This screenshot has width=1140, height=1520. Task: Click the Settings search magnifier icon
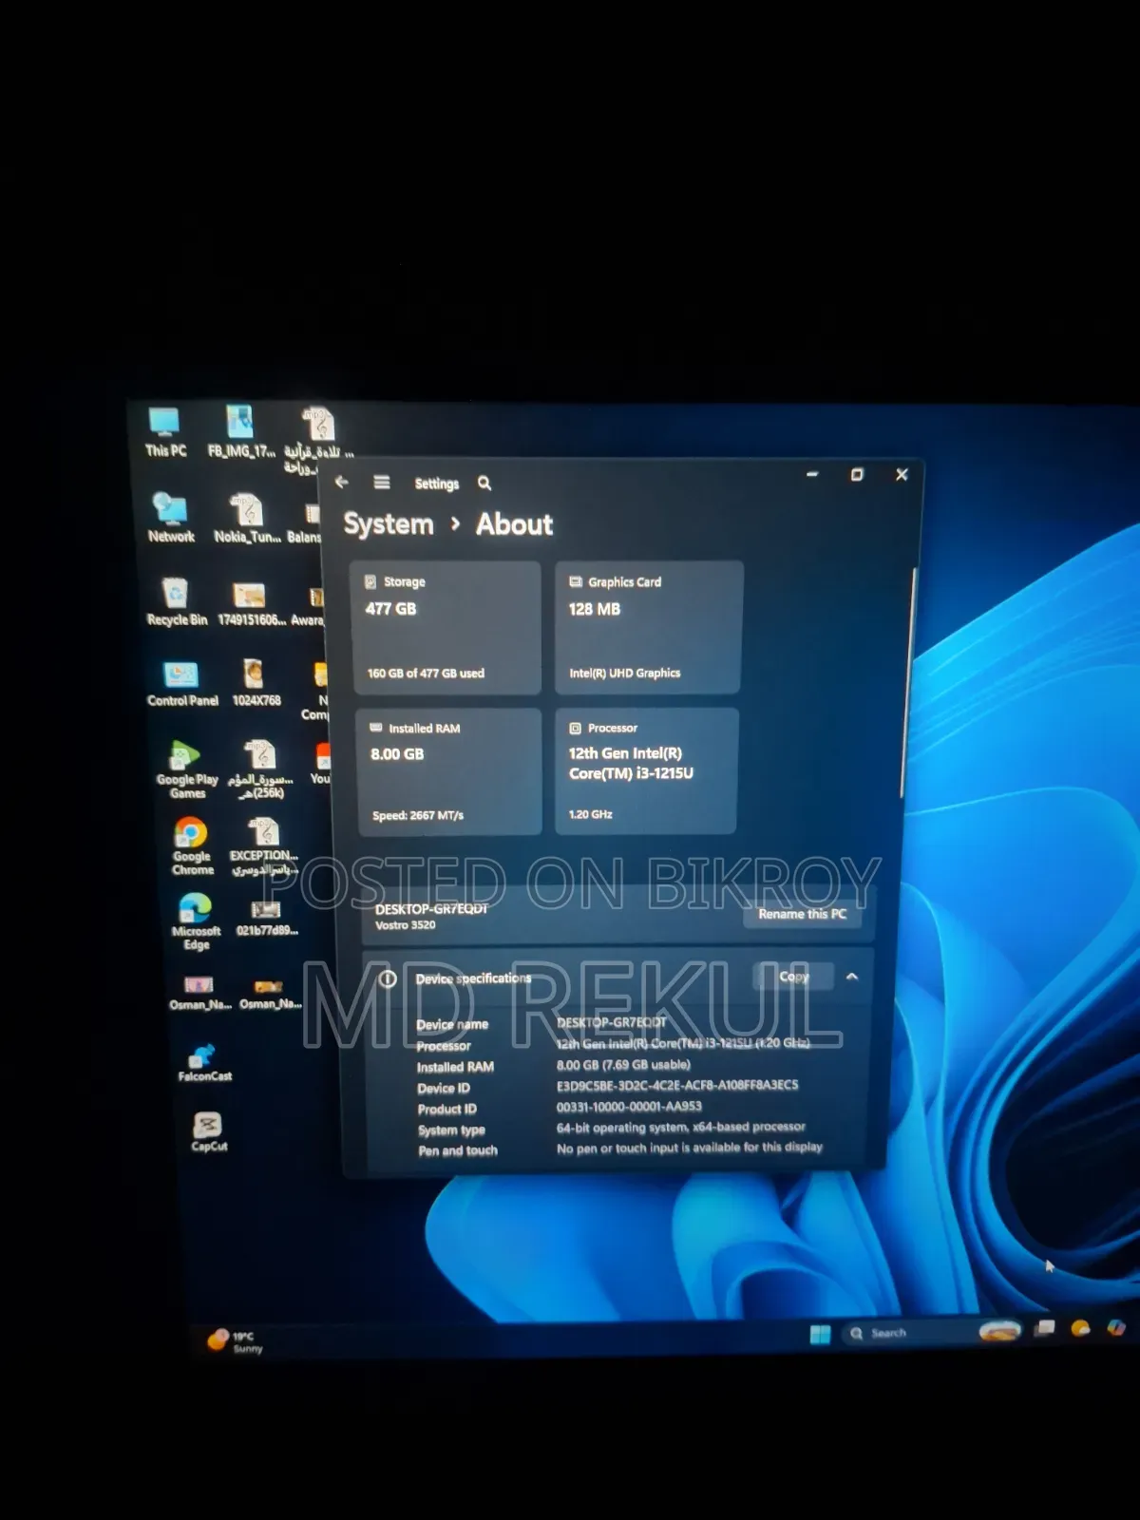tap(484, 484)
